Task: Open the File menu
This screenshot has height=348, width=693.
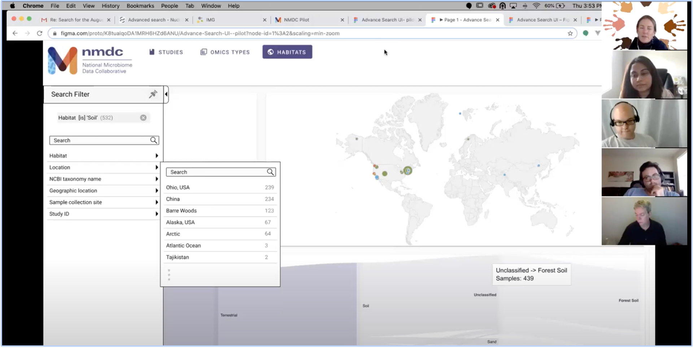Action: coord(55,6)
